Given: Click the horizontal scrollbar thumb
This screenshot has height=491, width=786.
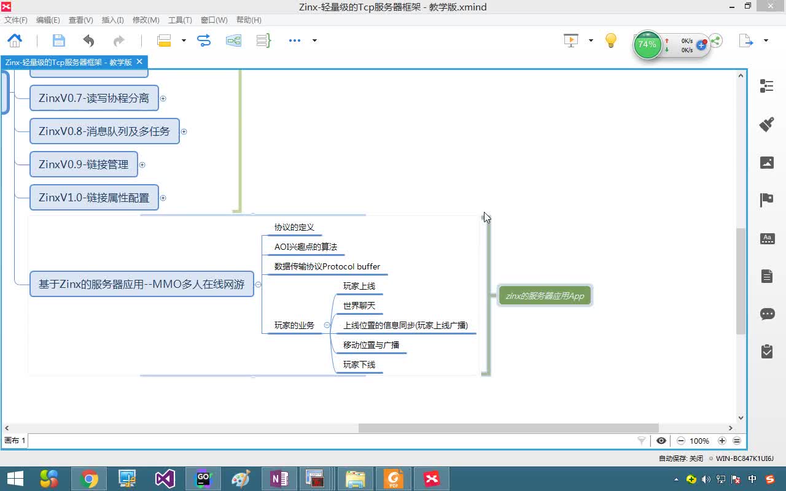Looking at the screenshot, I should click(x=508, y=428).
